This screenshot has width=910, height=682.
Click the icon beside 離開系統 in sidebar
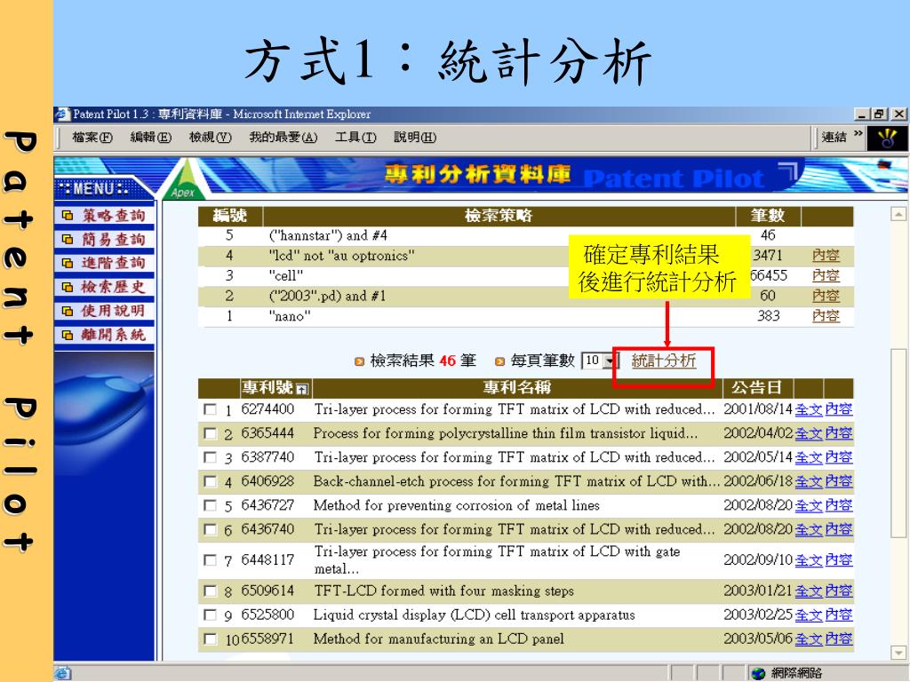[68, 335]
